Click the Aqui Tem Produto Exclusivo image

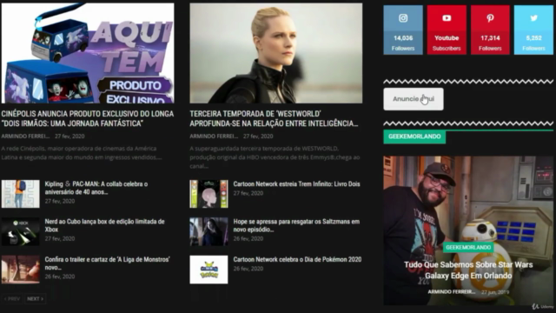(88, 53)
